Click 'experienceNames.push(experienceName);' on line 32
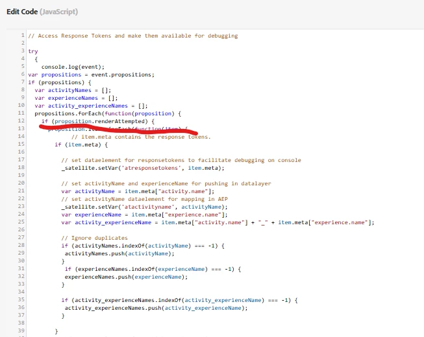 click(126, 277)
